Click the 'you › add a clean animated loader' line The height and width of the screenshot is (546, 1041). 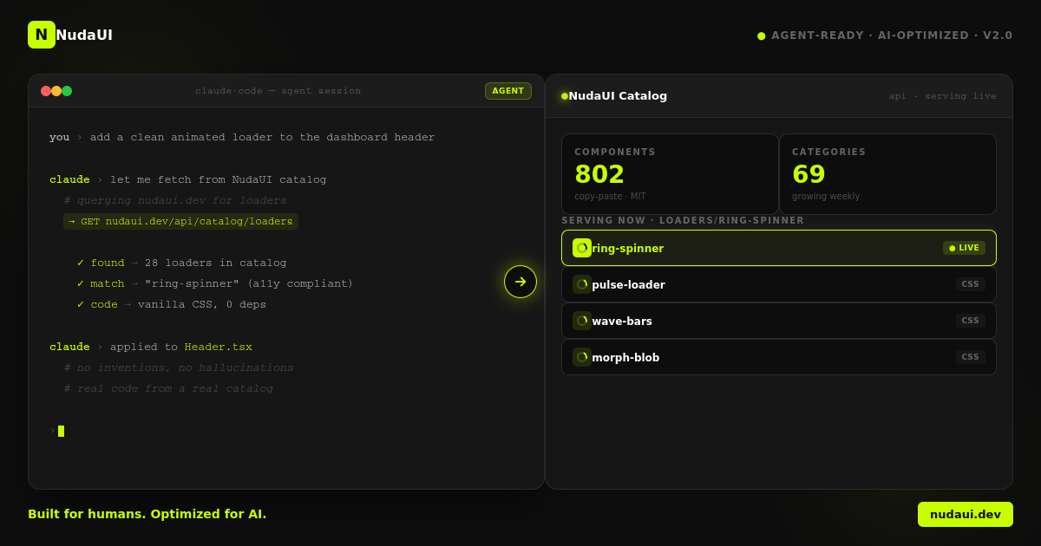pyautogui.click(x=242, y=137)
